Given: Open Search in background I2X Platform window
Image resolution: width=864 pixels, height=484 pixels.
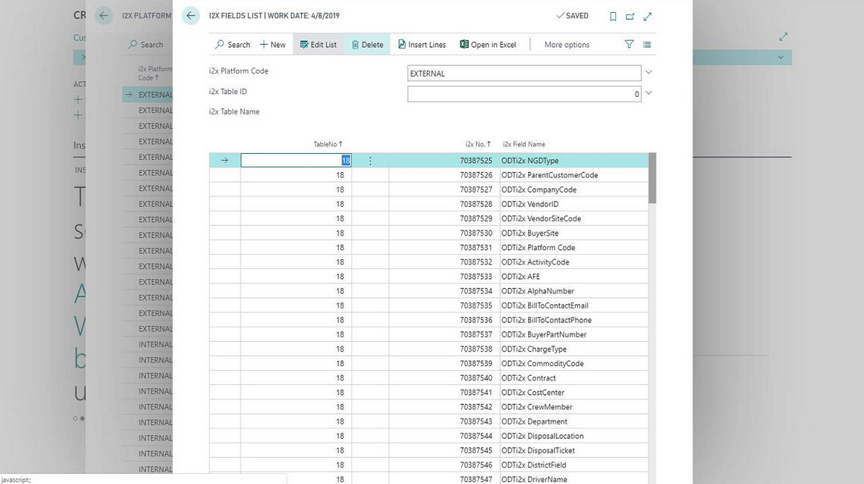Looking at the screenshot, I should [x=146, y=44].
